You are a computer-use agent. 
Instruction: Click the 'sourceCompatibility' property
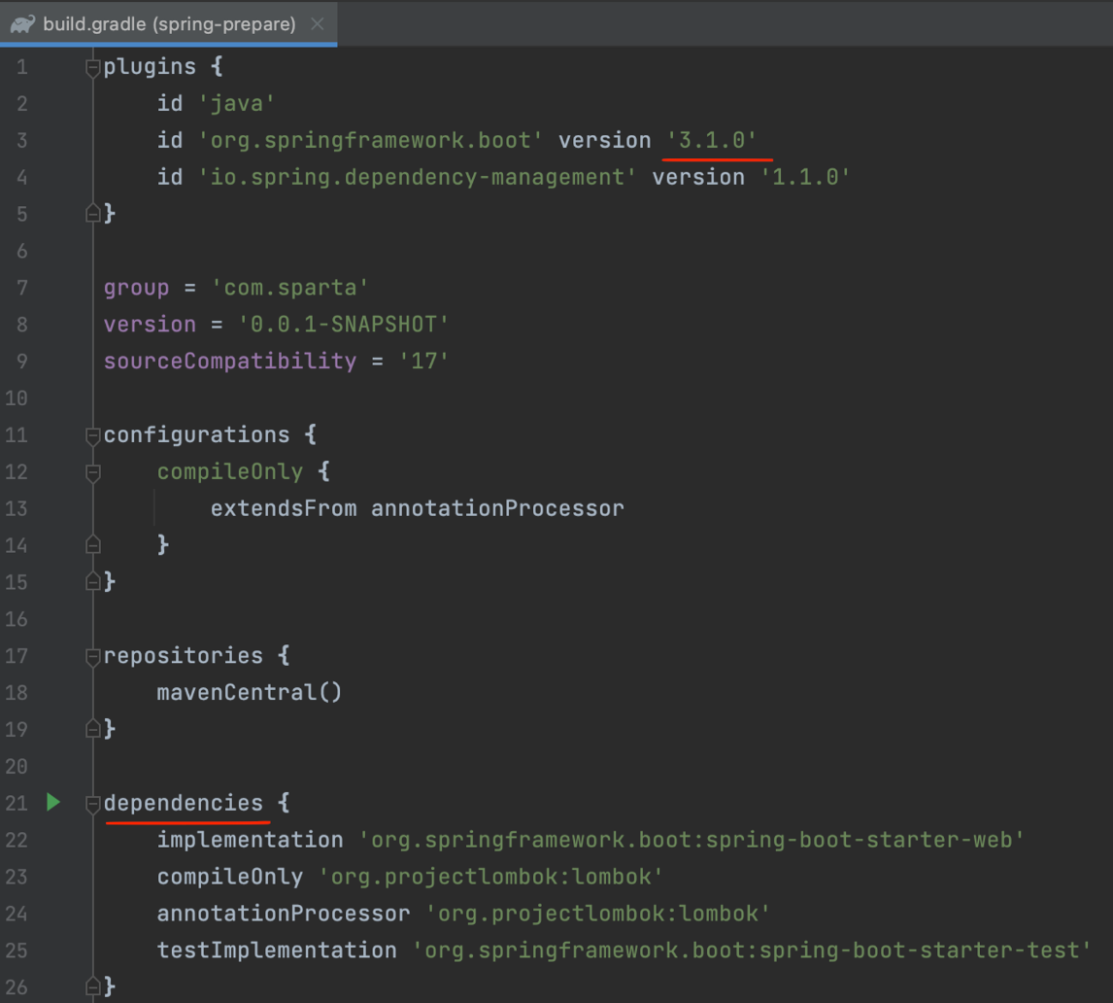click(230, 362)
